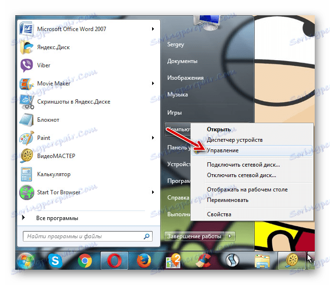330x285 pixels.
Task: Toggle Отображать на рабочем столе
Action: [x=247, y=190]
